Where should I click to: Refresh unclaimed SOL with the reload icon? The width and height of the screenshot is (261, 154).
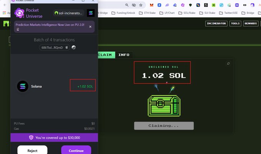(x=228, y=64)
